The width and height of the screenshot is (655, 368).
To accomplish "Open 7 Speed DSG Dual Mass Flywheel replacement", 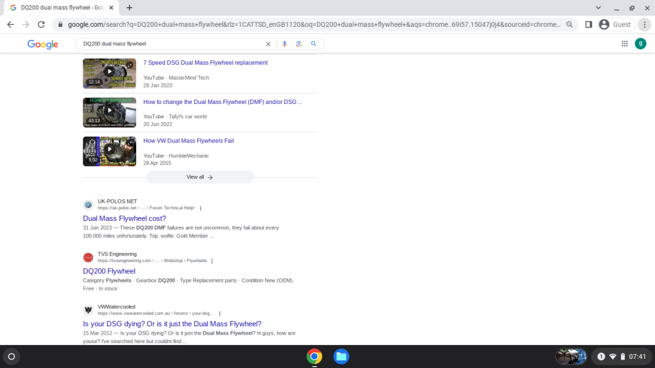I will click(206, 63).
